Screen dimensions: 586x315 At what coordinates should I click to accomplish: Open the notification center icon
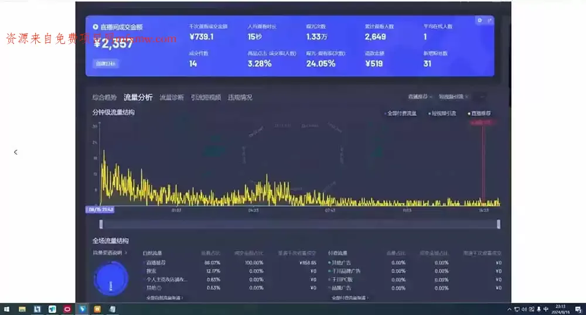pos(578,309)
